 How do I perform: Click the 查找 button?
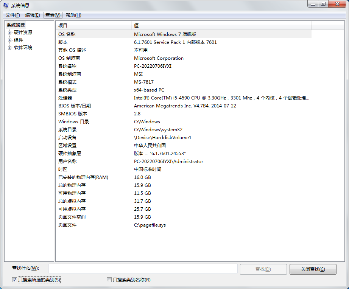263,269
